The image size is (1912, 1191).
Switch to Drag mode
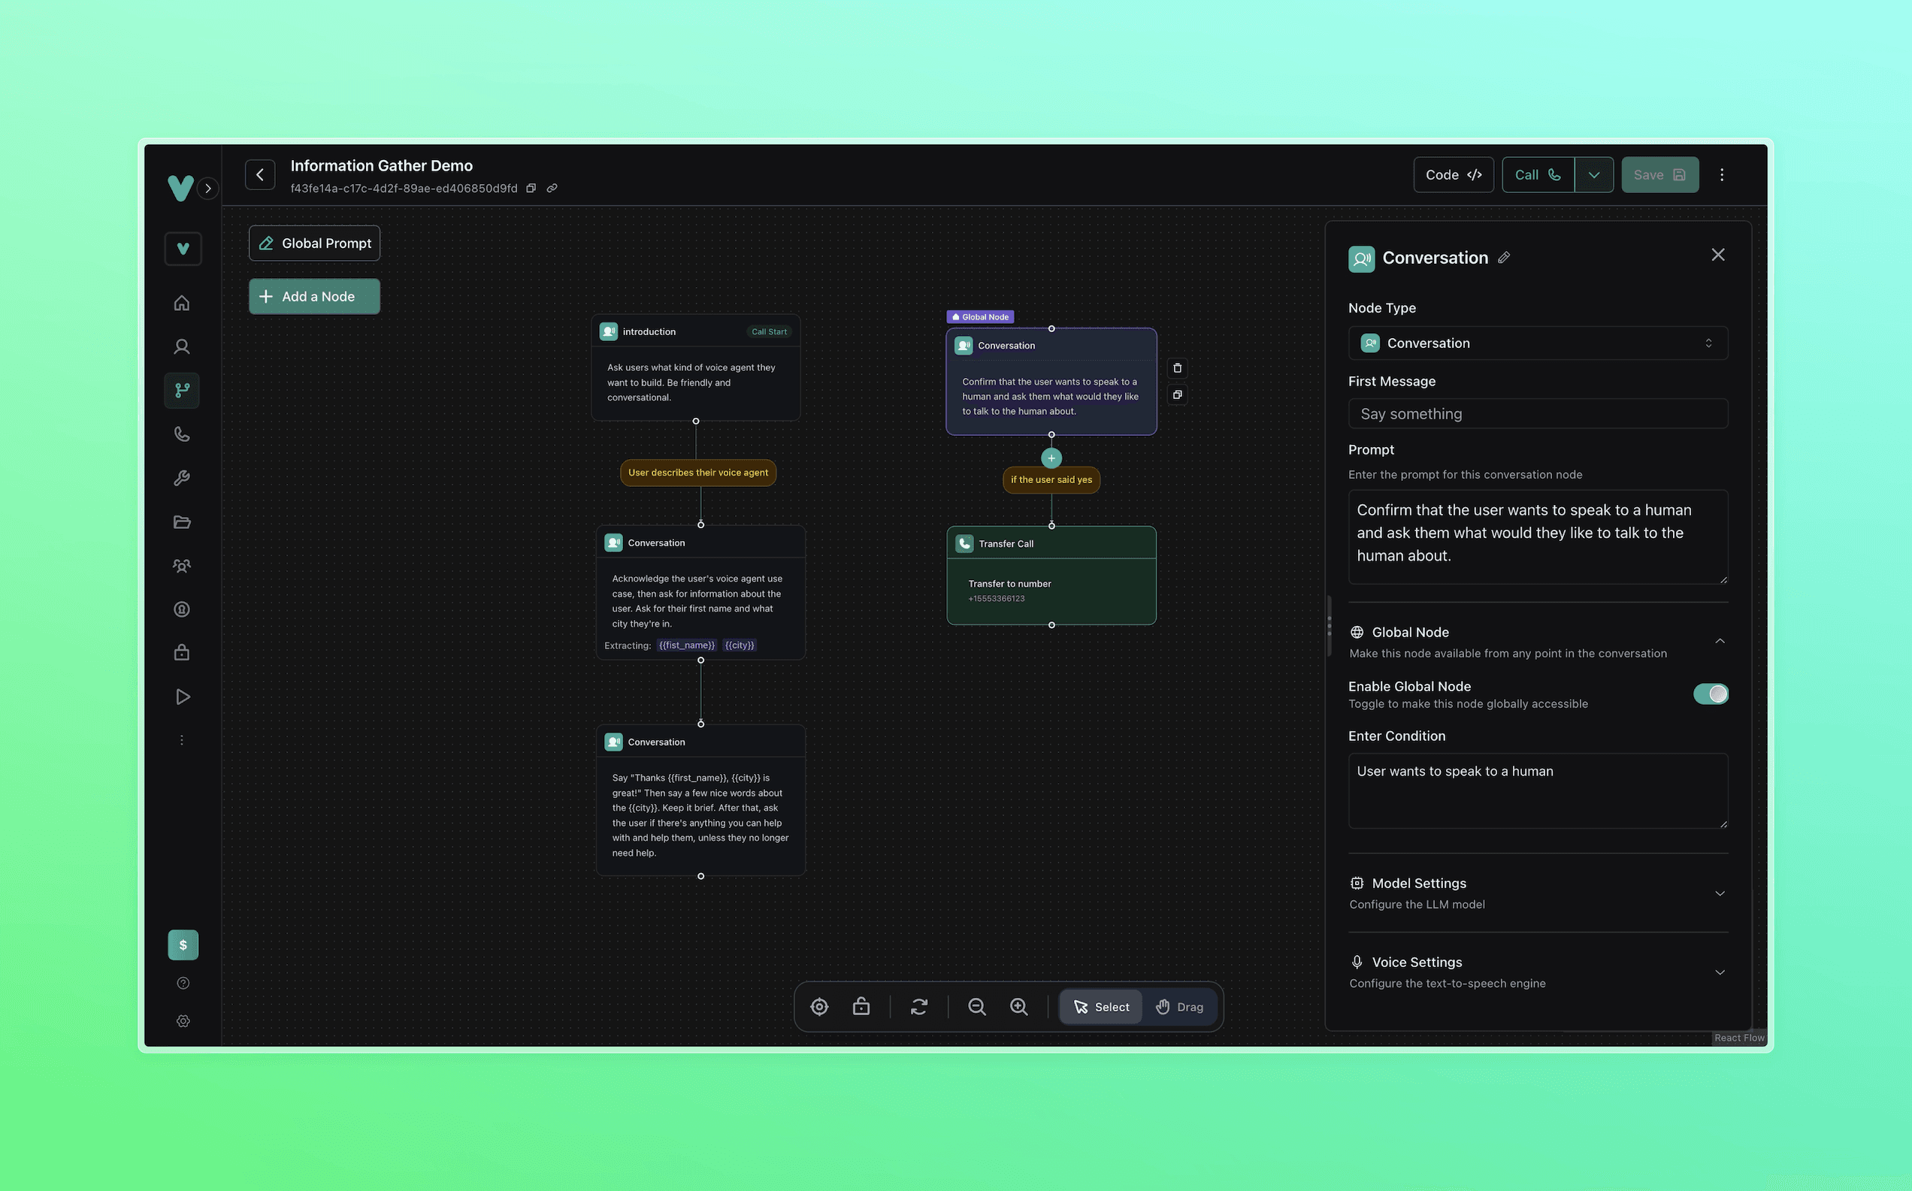(1179, 1007)
